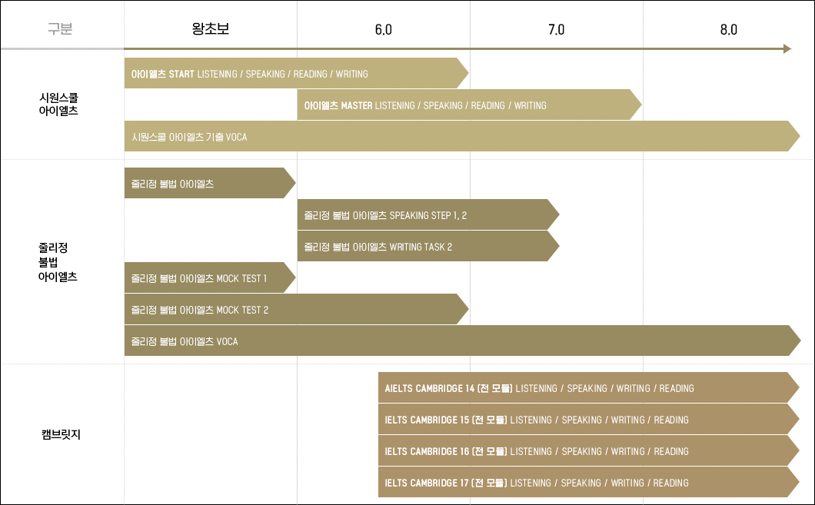Screen dimensions: 815x505
Task: Choose the IELTS CAMBRIDGE 16 bar
Action: click(x=588, y=451)
